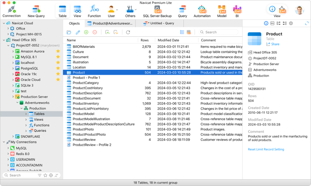Screen dimensions: 311x186
Task: Toggle the Amazon Aurora favorite star
Action: click(58, 51)
